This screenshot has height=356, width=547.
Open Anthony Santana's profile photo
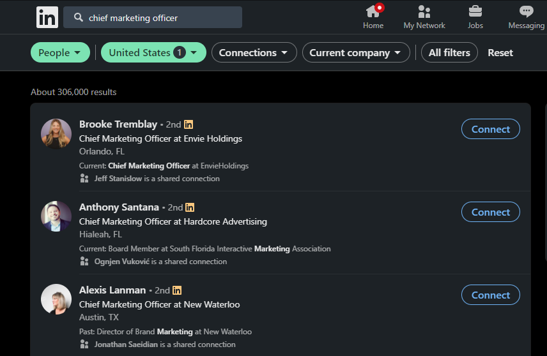(x=56, y=216)
